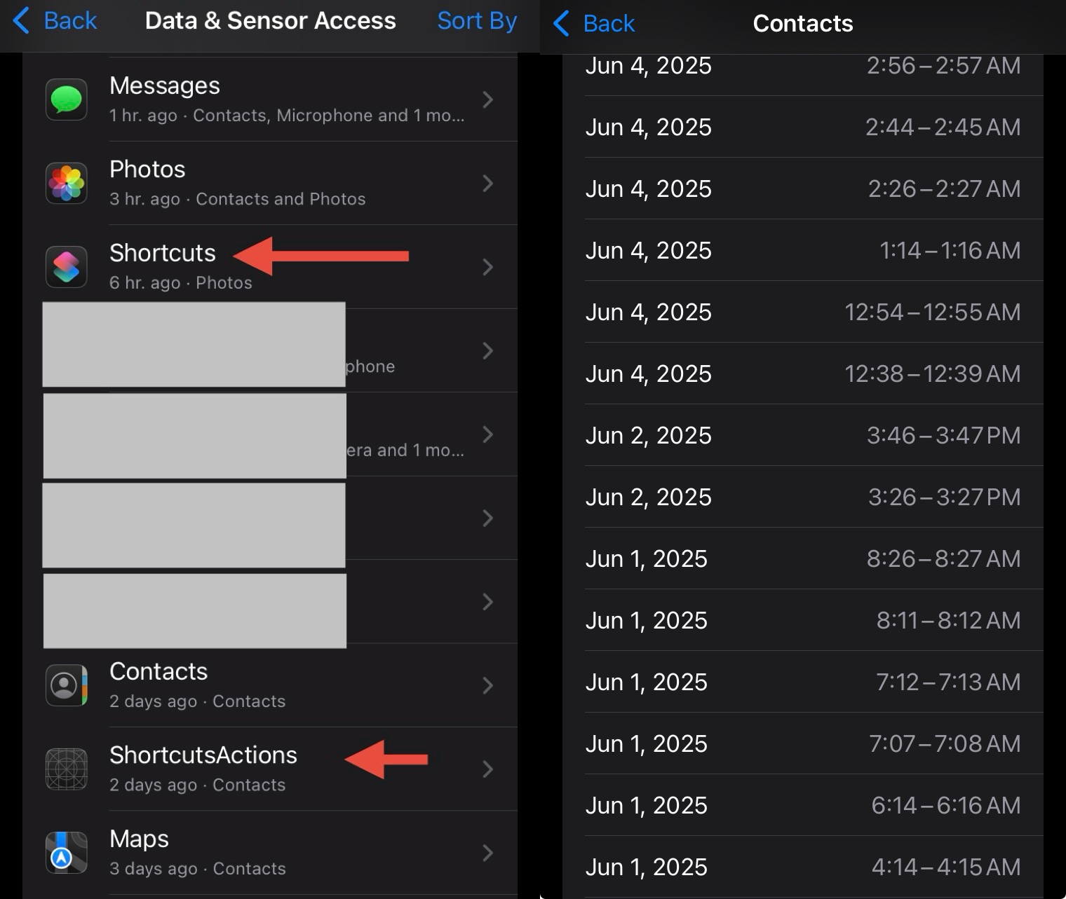Screen dimensions: 1066x899
Task: Go Back from the Contacts screen
Action: (x=594, y=23)
